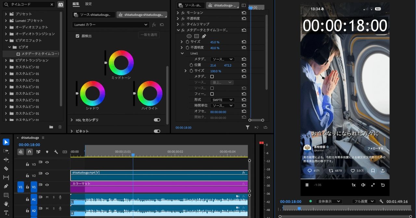The image size is (416, 218).
Task: Toggle animation stopwatch for 位置
Action: [191, 65]
